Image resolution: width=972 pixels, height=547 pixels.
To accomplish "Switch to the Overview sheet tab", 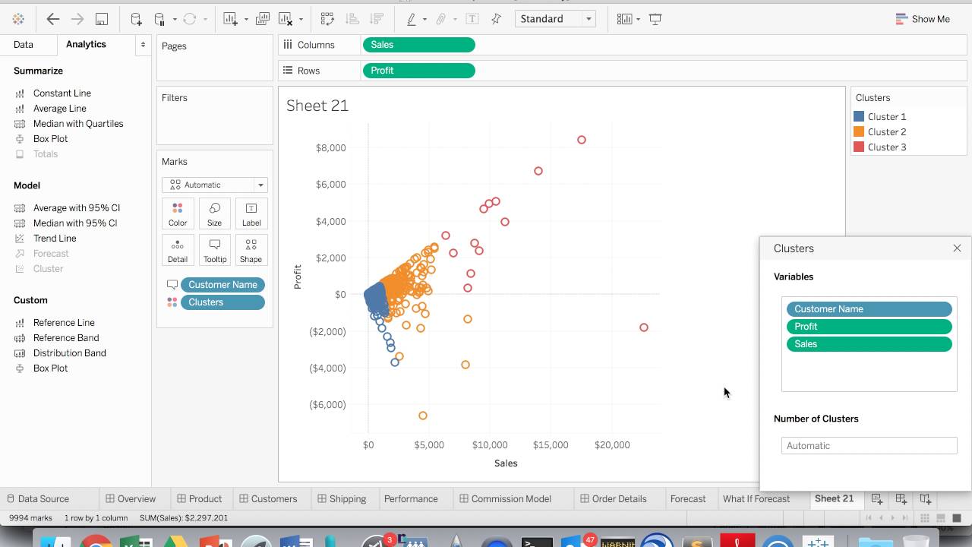I will coord(131,499).
